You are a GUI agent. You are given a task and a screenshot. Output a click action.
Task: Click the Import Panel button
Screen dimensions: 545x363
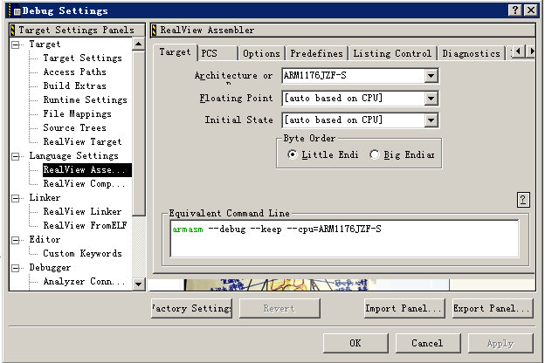tap(404, 308)
